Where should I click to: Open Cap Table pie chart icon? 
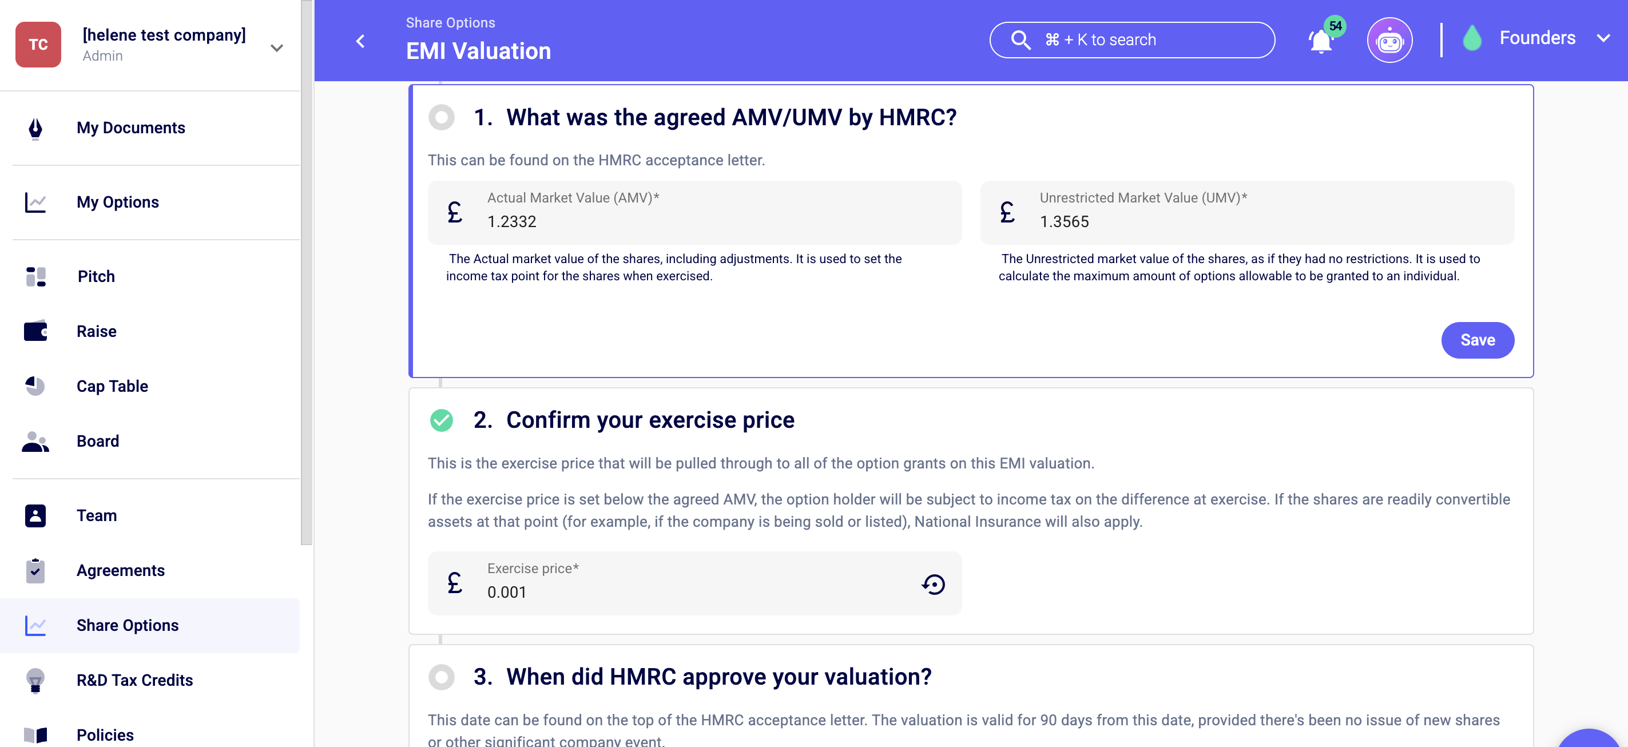pos(35,386)
